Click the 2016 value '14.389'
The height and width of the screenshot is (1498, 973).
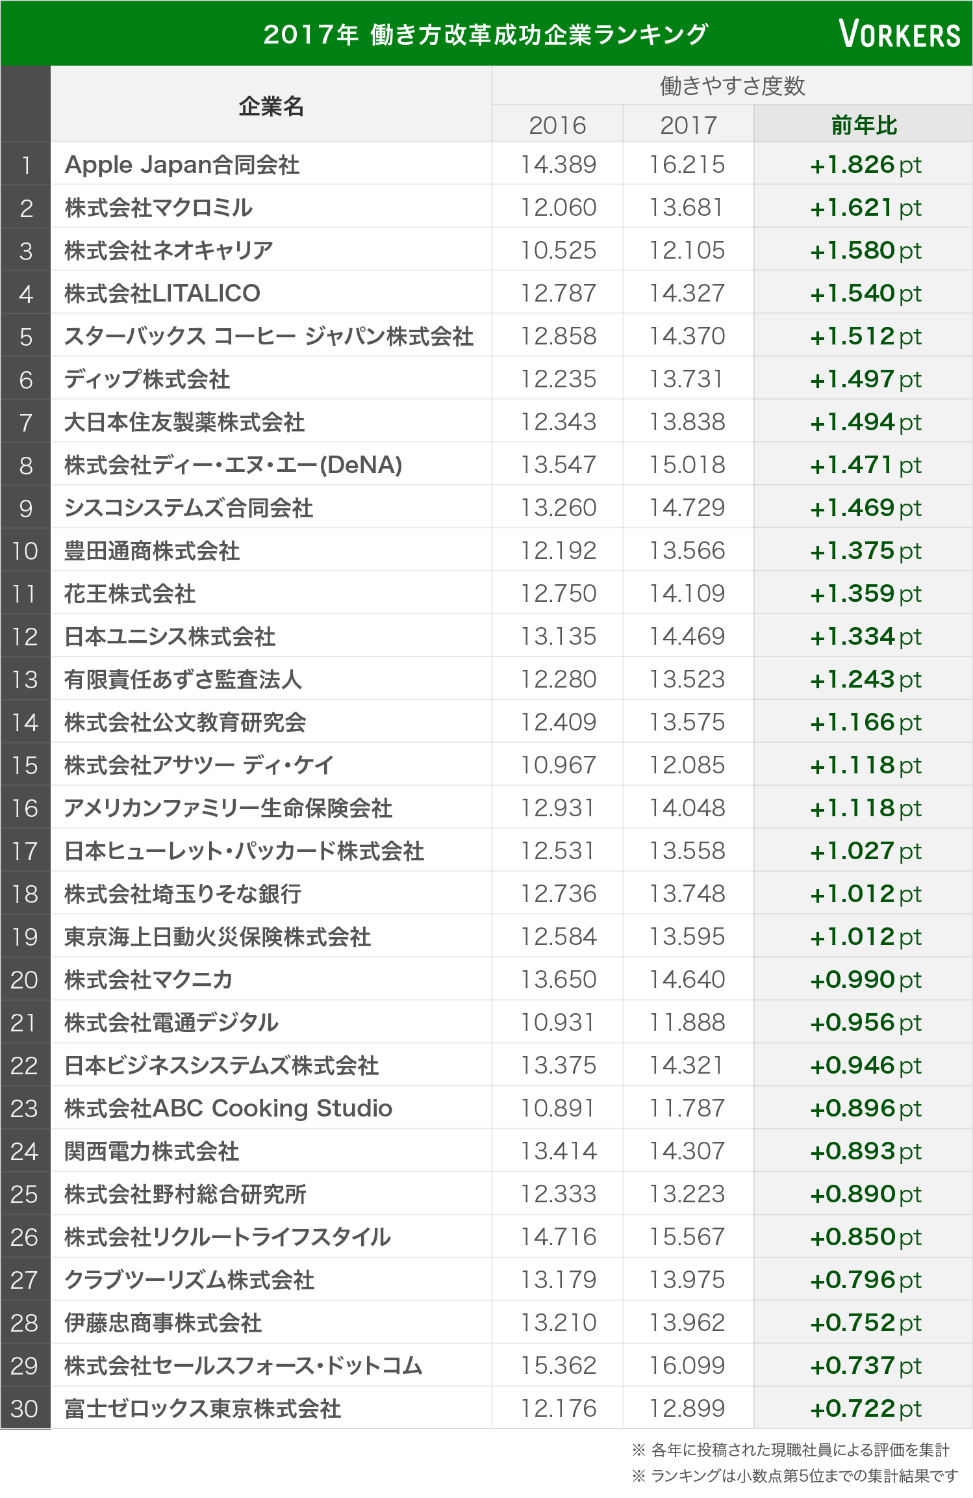tap(558, 164)
